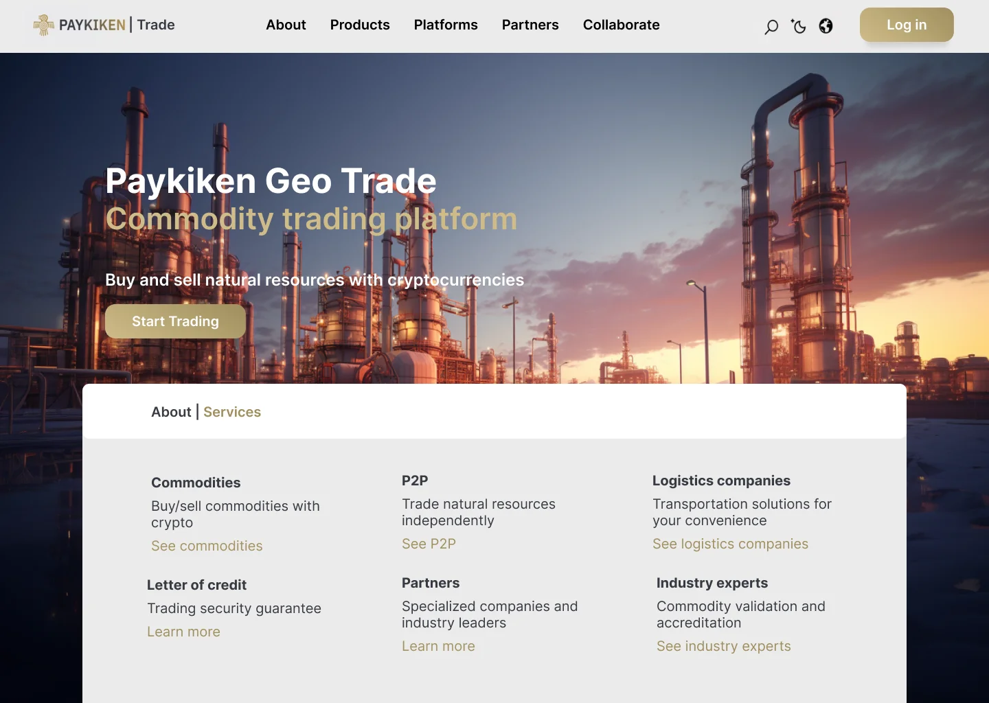Click Learn more under Partners section
Viewport: 989px width, 703px height.
point(438,646)
